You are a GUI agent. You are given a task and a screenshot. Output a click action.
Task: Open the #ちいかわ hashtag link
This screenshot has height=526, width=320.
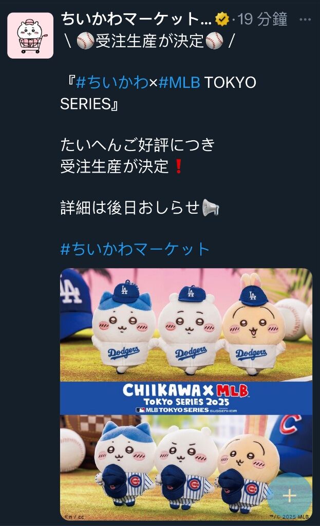(x=112, y=83)
